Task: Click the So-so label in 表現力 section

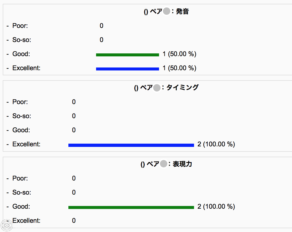Action: [x=22, y=192]
